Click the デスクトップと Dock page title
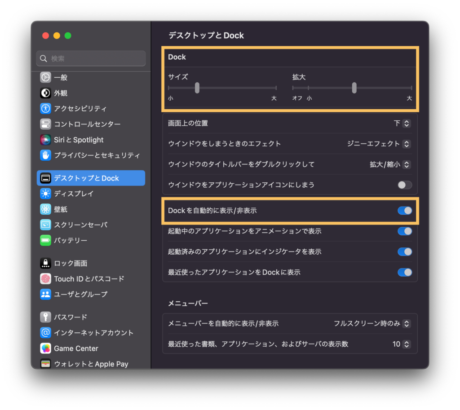The width and height of the screenshot is (460, 410). (206, 35)
